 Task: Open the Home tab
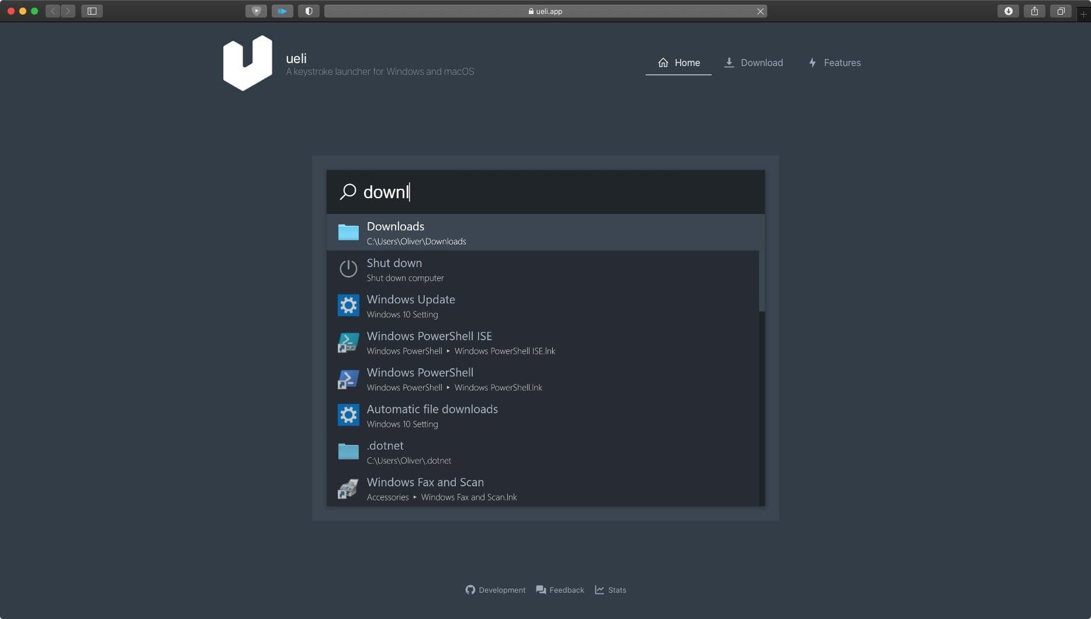pyautogui.click(x=678, y=63)
